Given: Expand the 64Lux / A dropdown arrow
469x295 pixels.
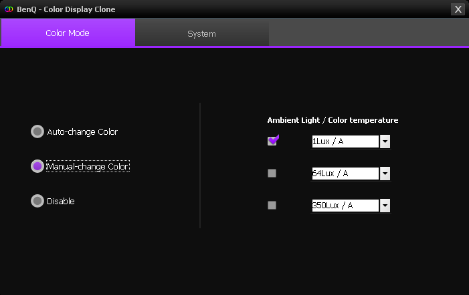Looking at the screenshot, I should [x=385, y=174].
